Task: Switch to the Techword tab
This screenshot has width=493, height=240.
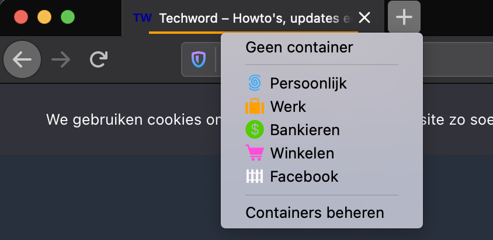Action: (x=253, y=18)
